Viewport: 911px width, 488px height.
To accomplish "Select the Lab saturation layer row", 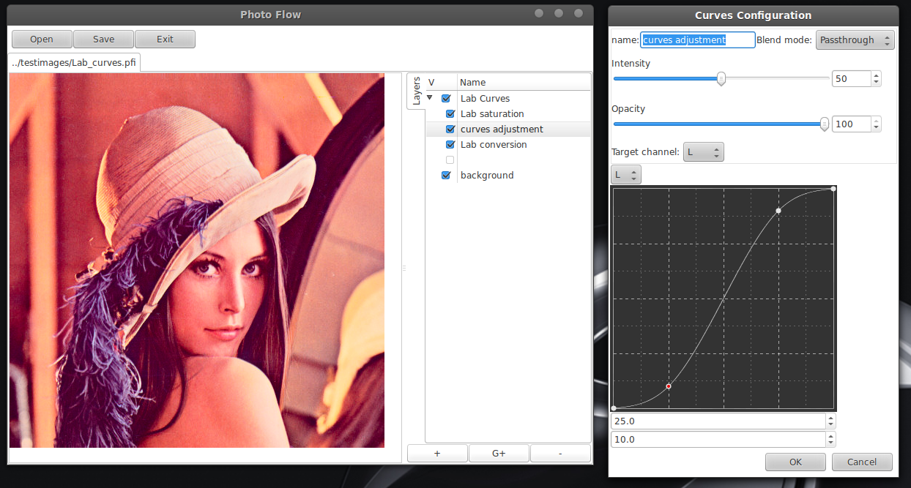I will [508, 113].
